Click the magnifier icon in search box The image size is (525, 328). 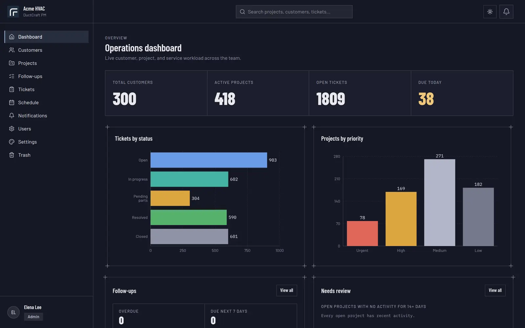click(x=242, y=12)
